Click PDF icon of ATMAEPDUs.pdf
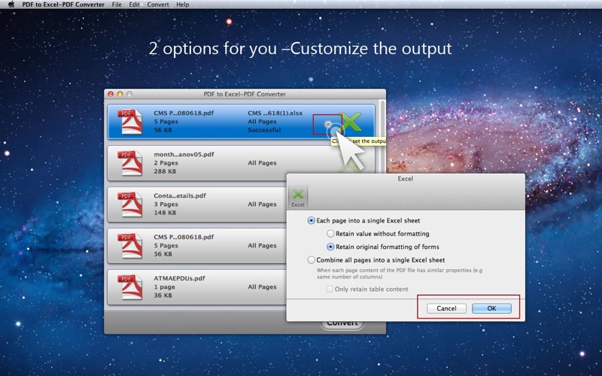The height and width of the screenshot is (376, 602). point(129,287)
